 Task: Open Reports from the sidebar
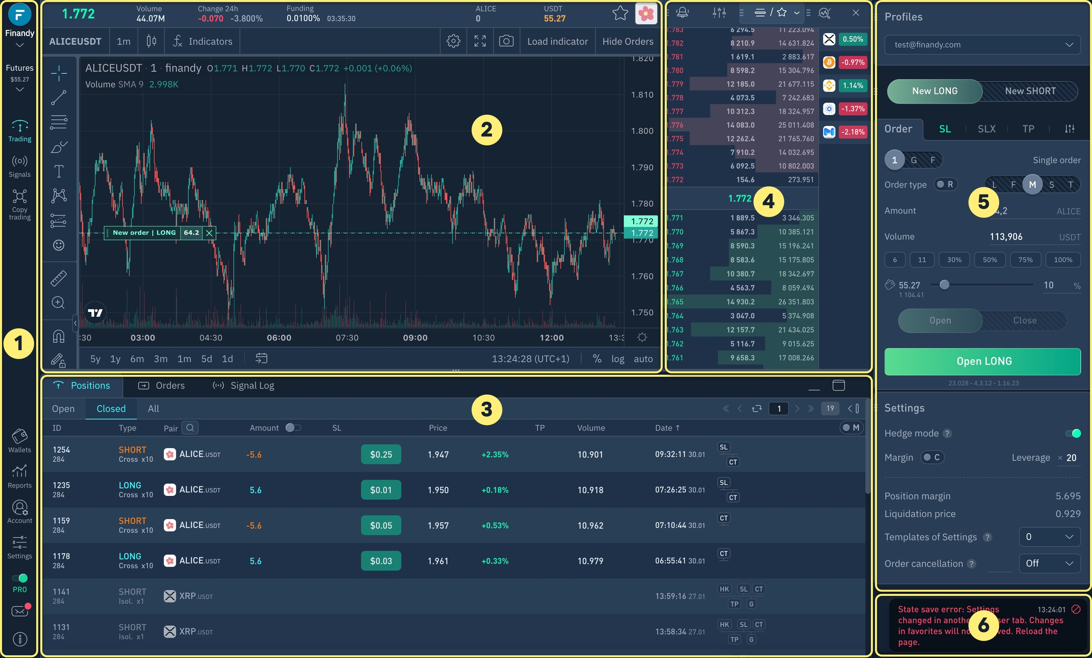tap(19, 476)
